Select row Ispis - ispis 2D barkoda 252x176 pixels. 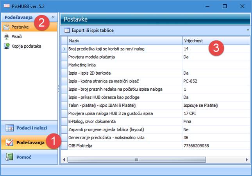click(x=155, y=73)
